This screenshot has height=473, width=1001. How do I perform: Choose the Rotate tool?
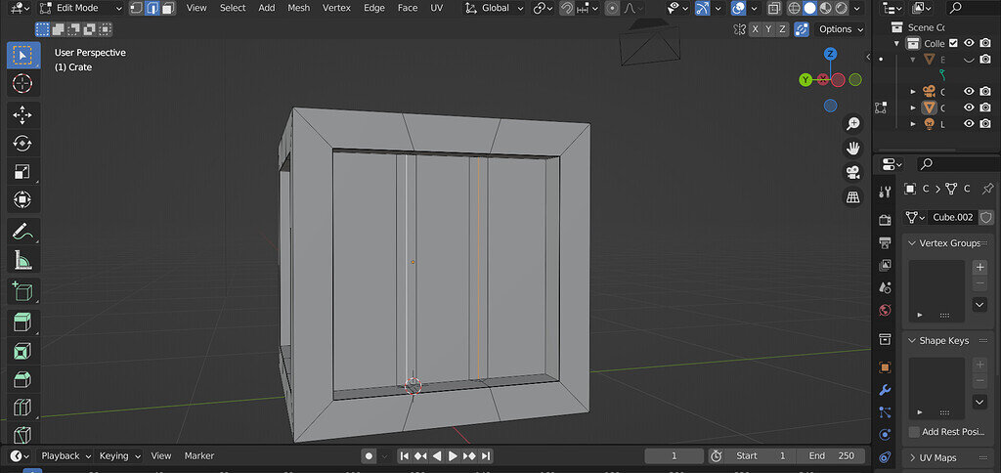pos(22,144)
